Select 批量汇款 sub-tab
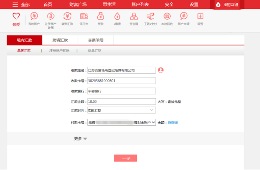The width and height of the screenshot is (260, 170). (95, 51)
